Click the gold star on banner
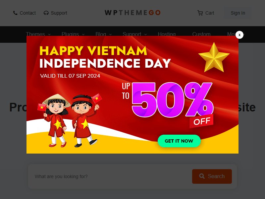265x199 pixels. click(x=214, y=57)
